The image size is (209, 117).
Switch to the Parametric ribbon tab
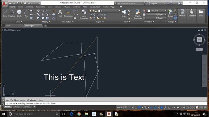tap(40, 7)
